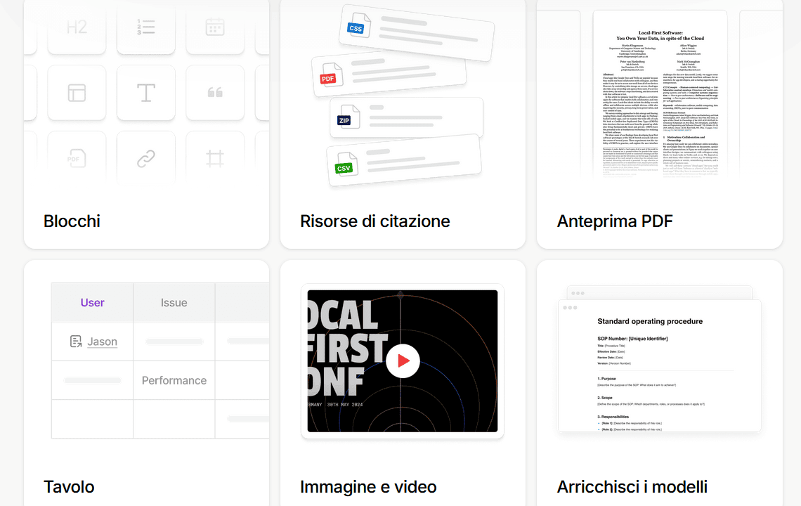Click the Issue column header

[174, 303]
